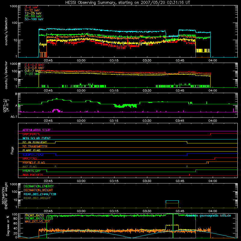Click the ATTENUATOR_STATE flag label
The width and height of the screenshot is (241, 241).
pyautogui.click(x=36, y=130)
